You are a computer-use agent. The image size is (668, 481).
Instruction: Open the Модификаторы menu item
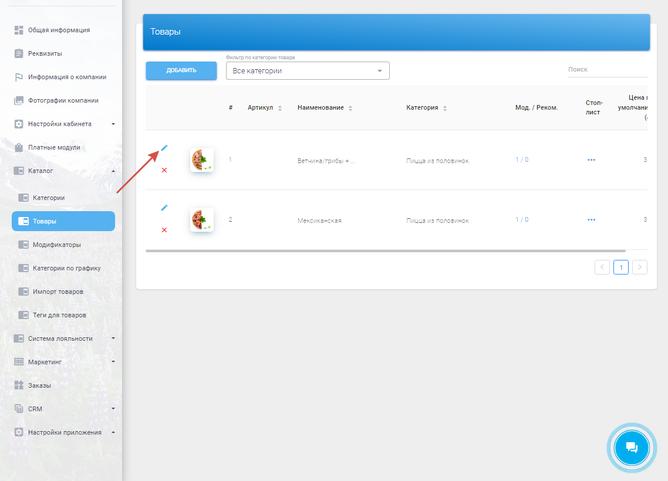pyautogui.click(x=57, y=245)
